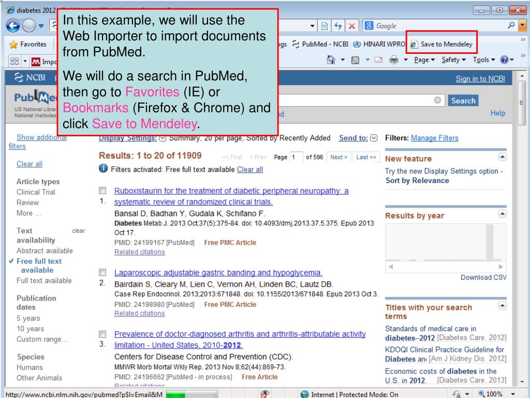Screen dimensions: 530x398
Task: Select the Other Animals species filter
Action: point(39,378)
